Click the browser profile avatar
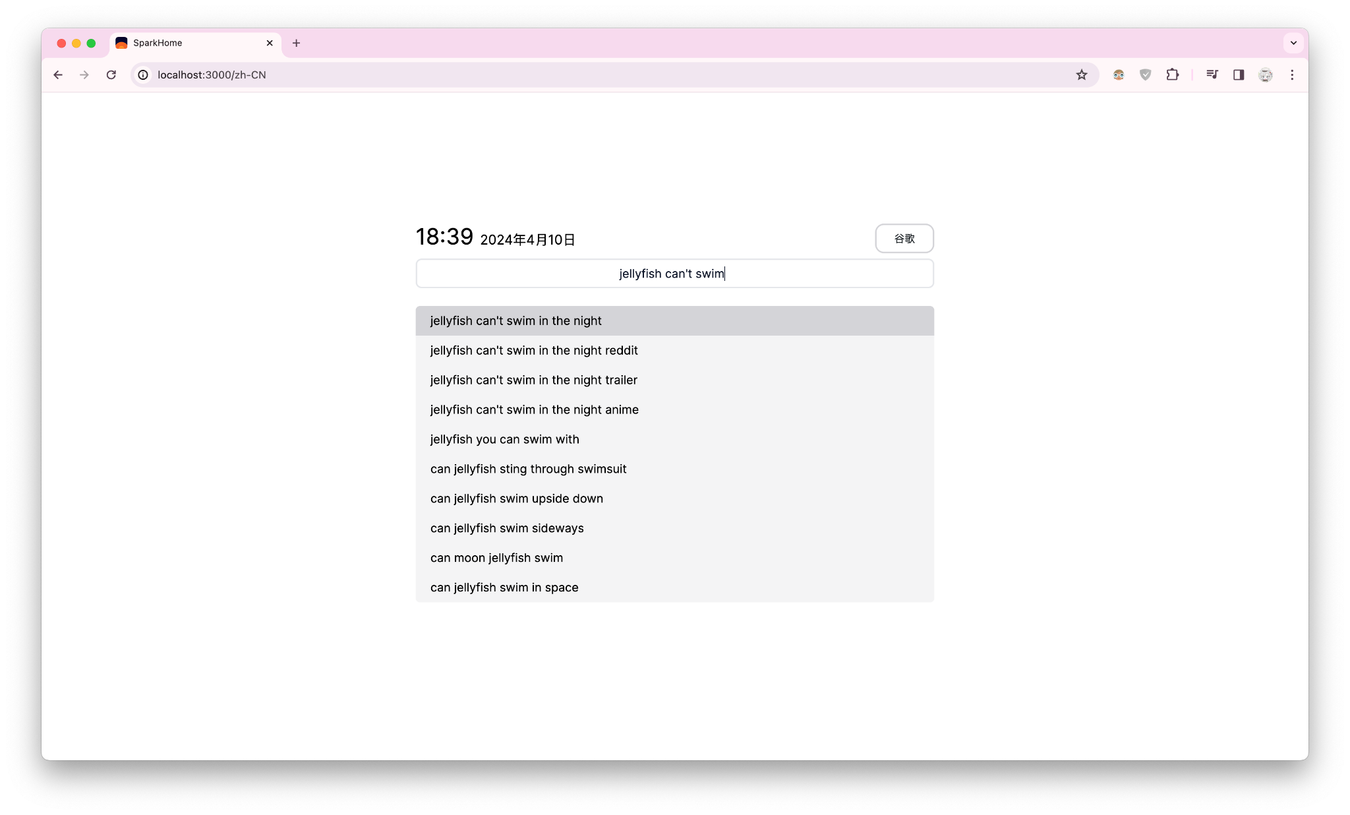This screenshot has width=1350, height=815. tap(1265, 75)
